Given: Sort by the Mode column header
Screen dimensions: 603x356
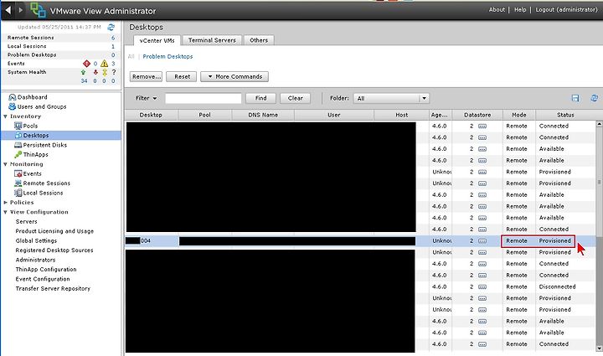Looking at the screenshot, I should tap(519, 115).
